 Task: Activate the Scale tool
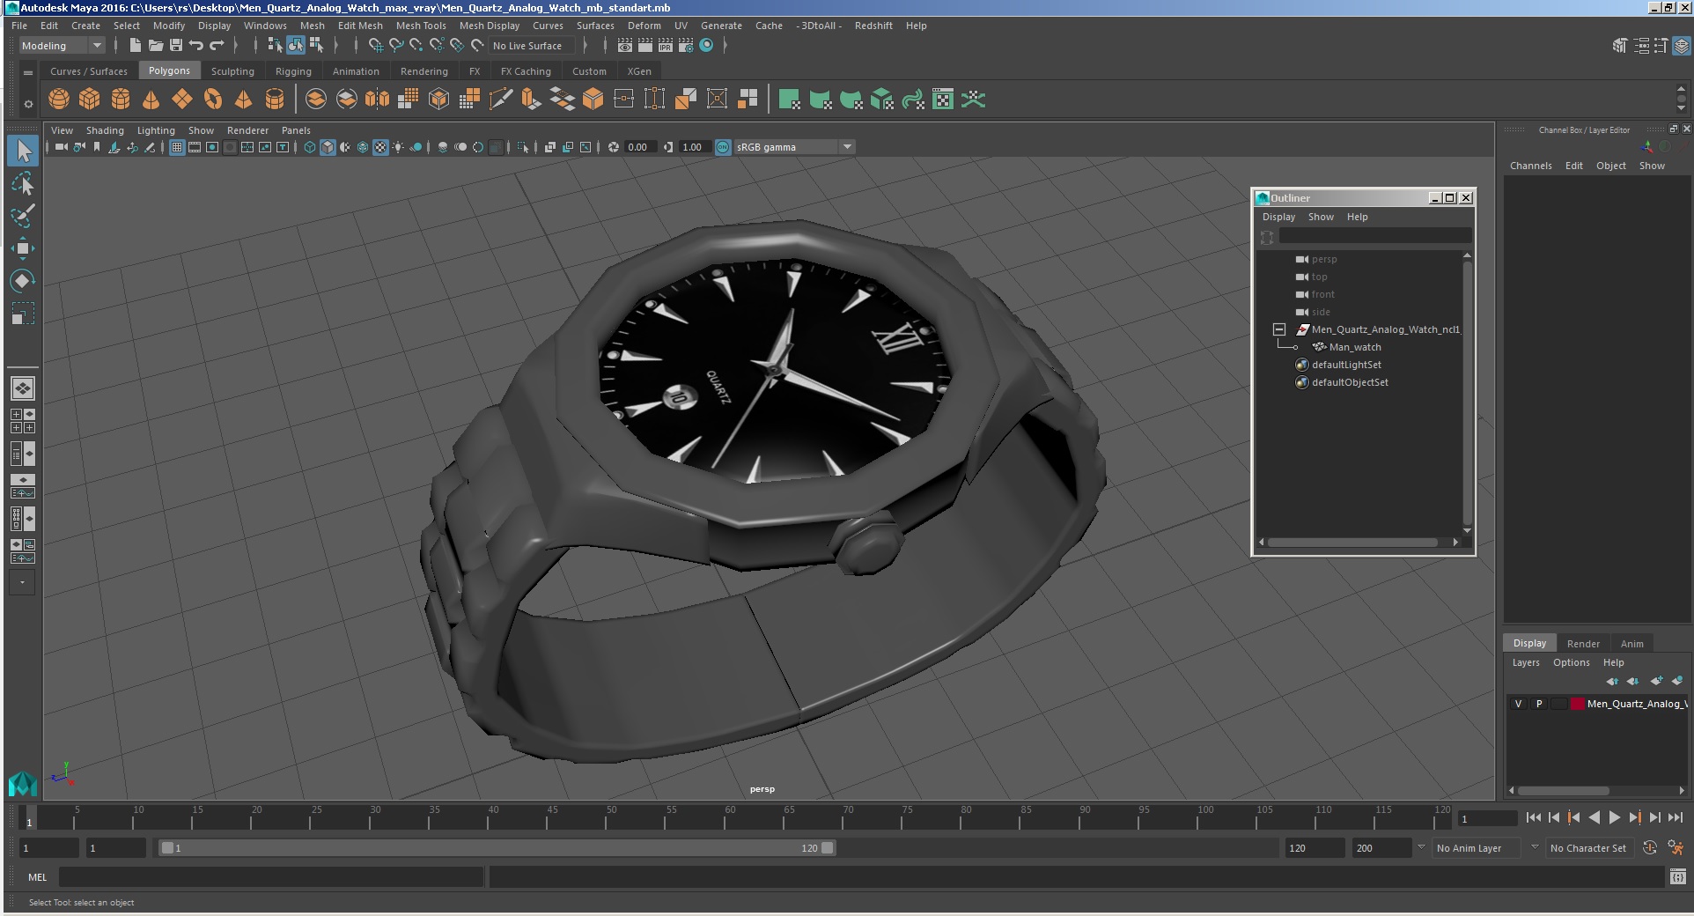(x=23, y=314)
